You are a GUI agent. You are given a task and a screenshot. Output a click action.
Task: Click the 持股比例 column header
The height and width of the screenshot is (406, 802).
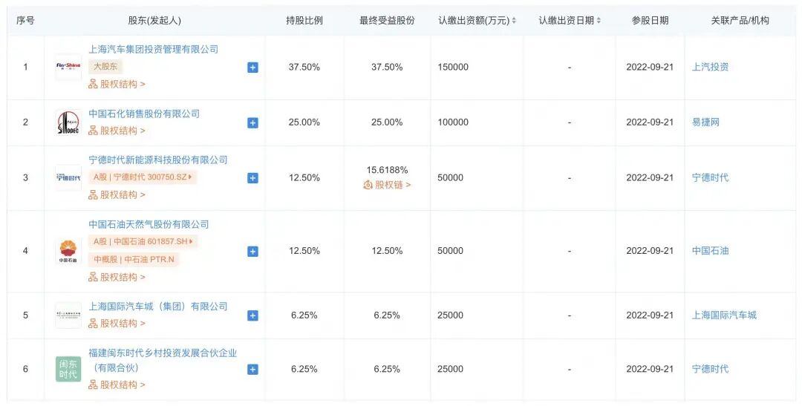[304, 21]
